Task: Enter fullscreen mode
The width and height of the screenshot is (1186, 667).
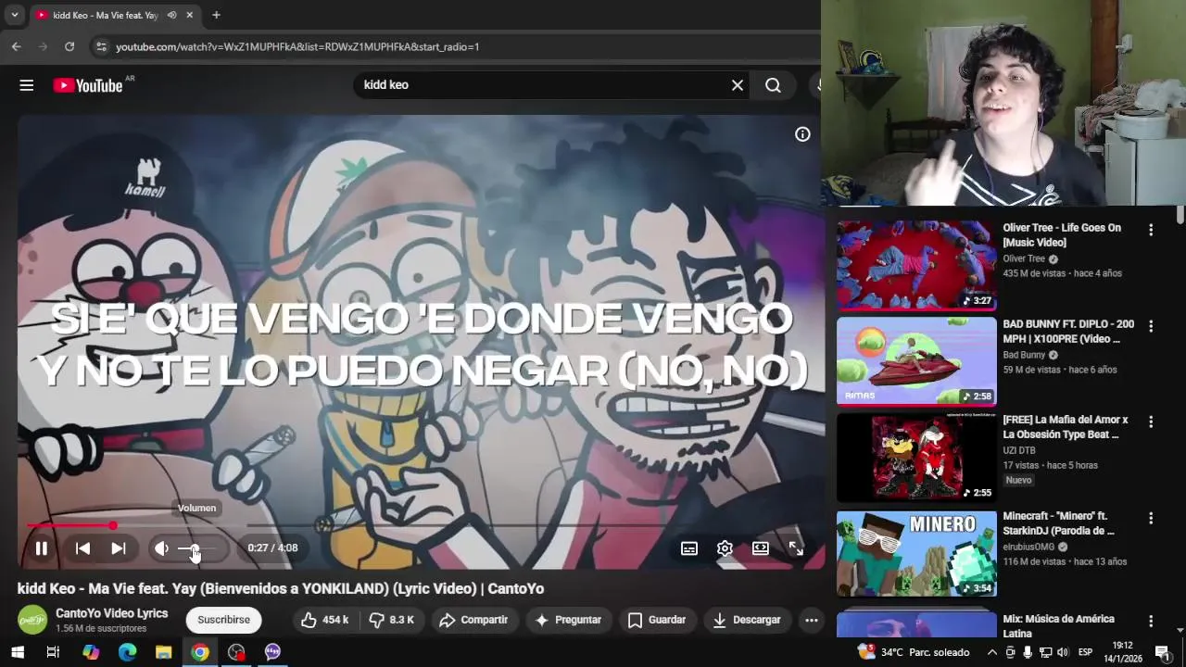Action: point(796,548)
